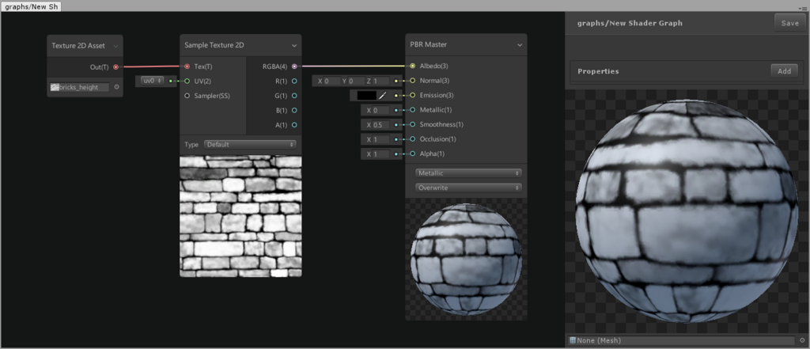Click the Smoothness X 0.5 field

pos(381,124)
